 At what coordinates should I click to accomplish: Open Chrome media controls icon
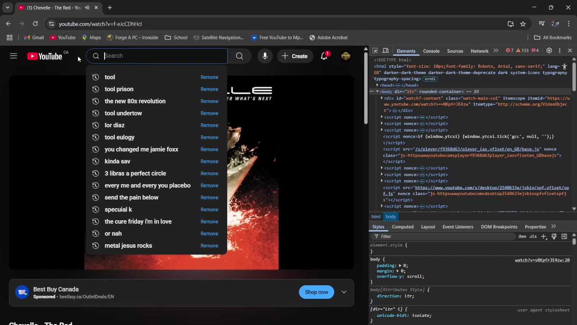[x=542, y=24]
